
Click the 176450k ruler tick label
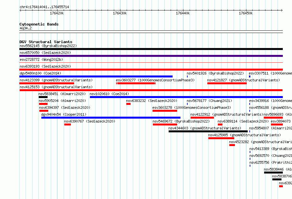point(246,13)
